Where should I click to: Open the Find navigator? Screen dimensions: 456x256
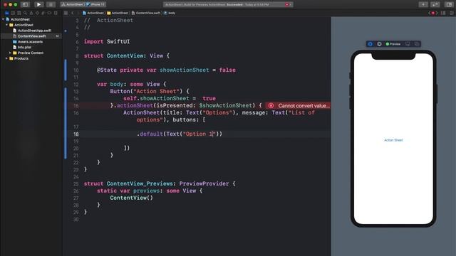coord(26,13)
